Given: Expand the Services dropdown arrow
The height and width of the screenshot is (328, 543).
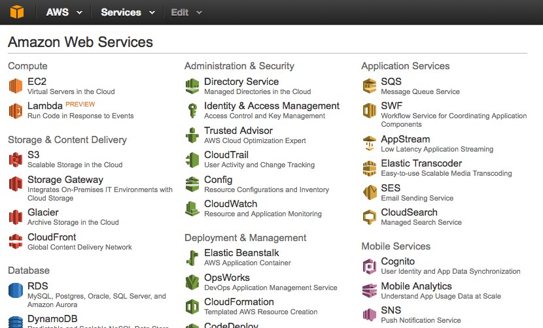Looking at the screenshot, I should point(152,13).
